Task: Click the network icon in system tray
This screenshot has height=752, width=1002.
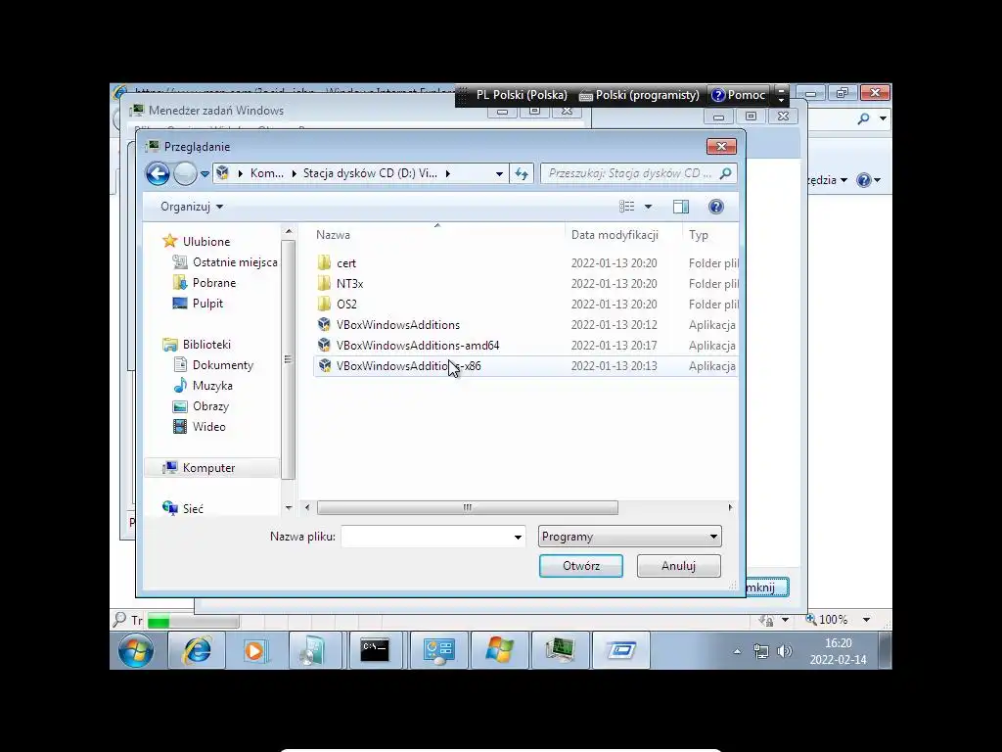Action: pyautogui.click(x=760, y=651)
